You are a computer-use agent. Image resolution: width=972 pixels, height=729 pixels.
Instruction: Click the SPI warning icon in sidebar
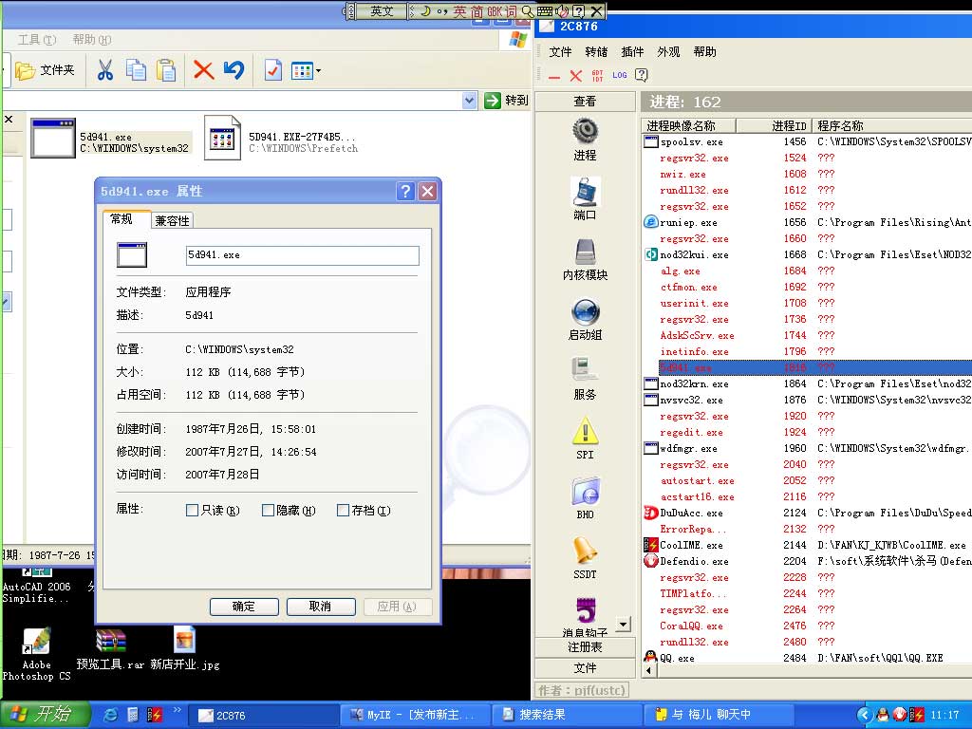pos(585,431)
